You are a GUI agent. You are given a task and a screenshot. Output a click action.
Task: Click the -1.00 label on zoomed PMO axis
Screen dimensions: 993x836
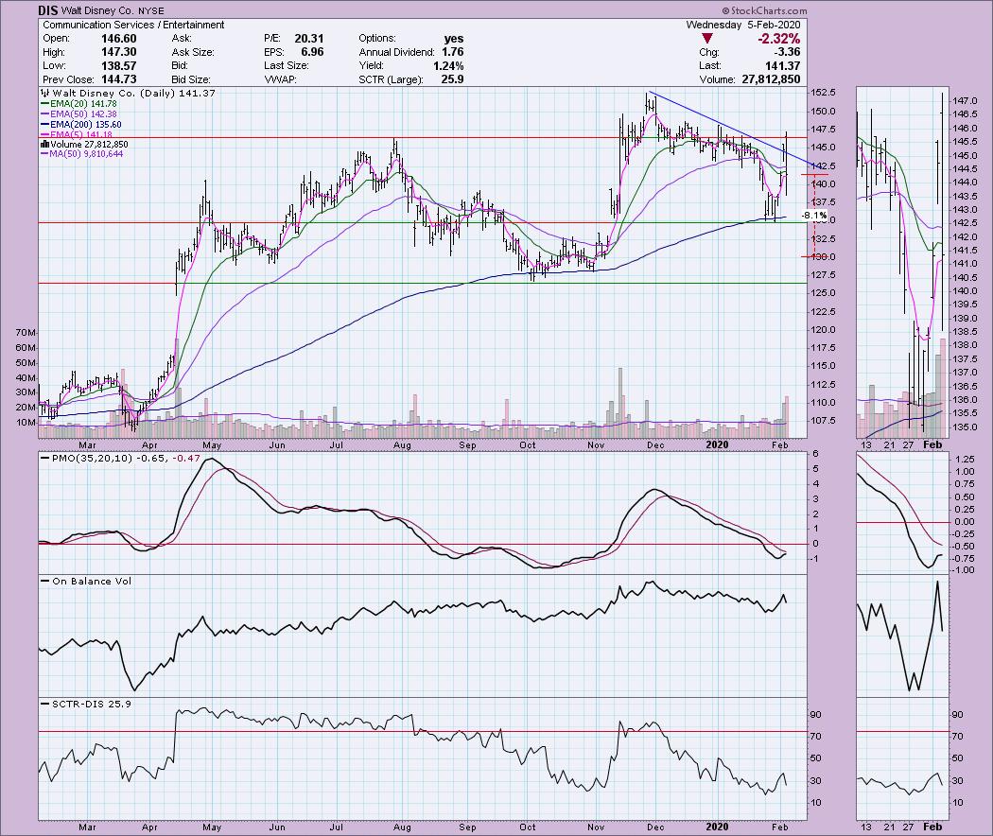click(x=963, y=570)
